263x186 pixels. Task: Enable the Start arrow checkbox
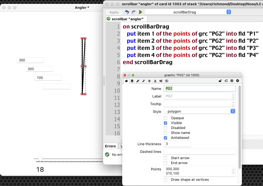point(165,158)
